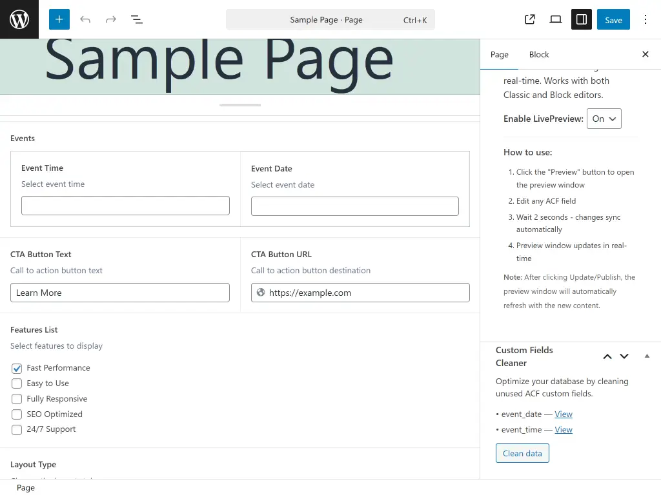Open the WordPress dashboard via the logo

click(x=19, y=19)
